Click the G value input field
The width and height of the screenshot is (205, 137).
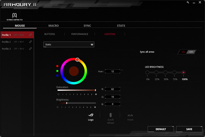pyautogui.click(x=112, y=97)
